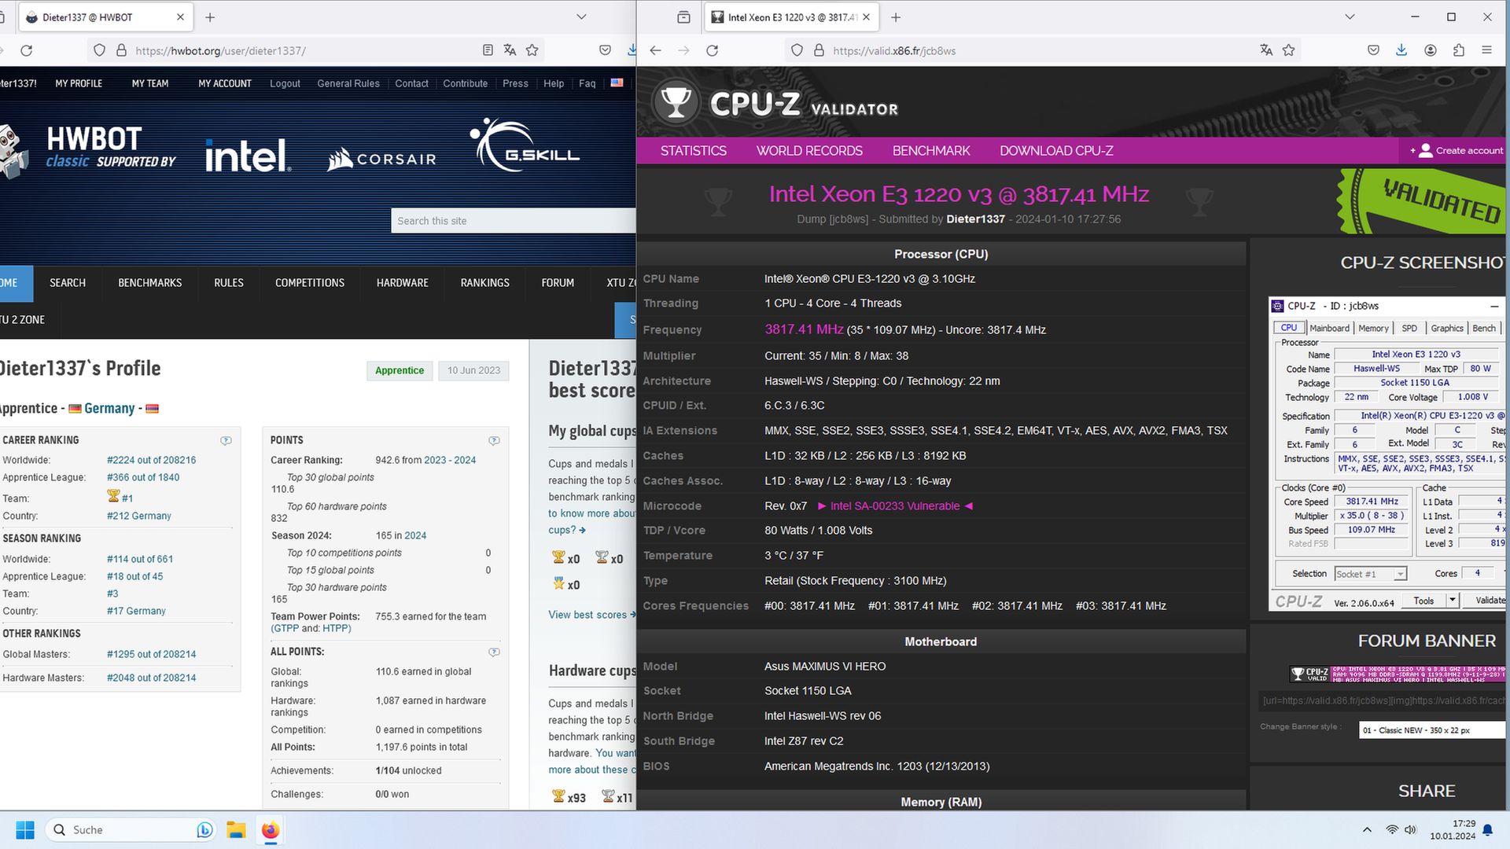Open RANKINGS in HWBOT navigation
This screenshot has width=1510, height=849.
click(x=484, y=283)
